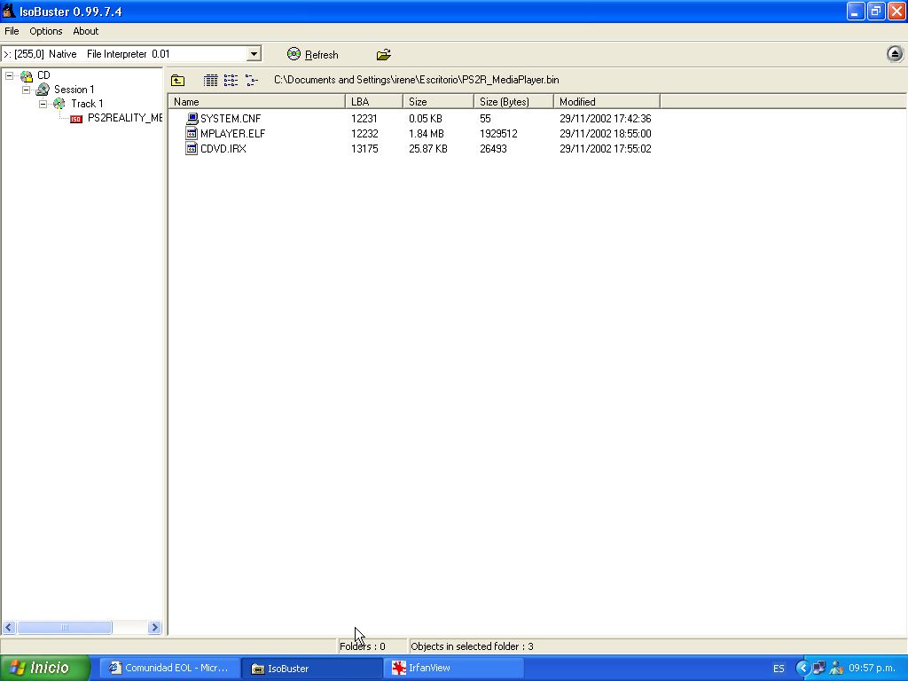Switch to small icons view
The height and width of the screenshot is (681, 908).
point(231,81)
